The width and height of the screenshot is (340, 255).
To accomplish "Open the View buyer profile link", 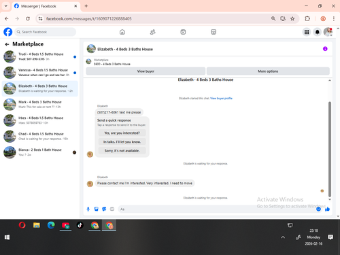I will click(221, 98).
